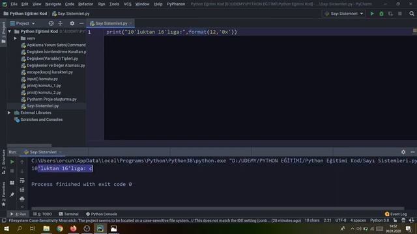Open the Refactor menu
The height and width of the screenshot is (234, 417).
point(85,4)
